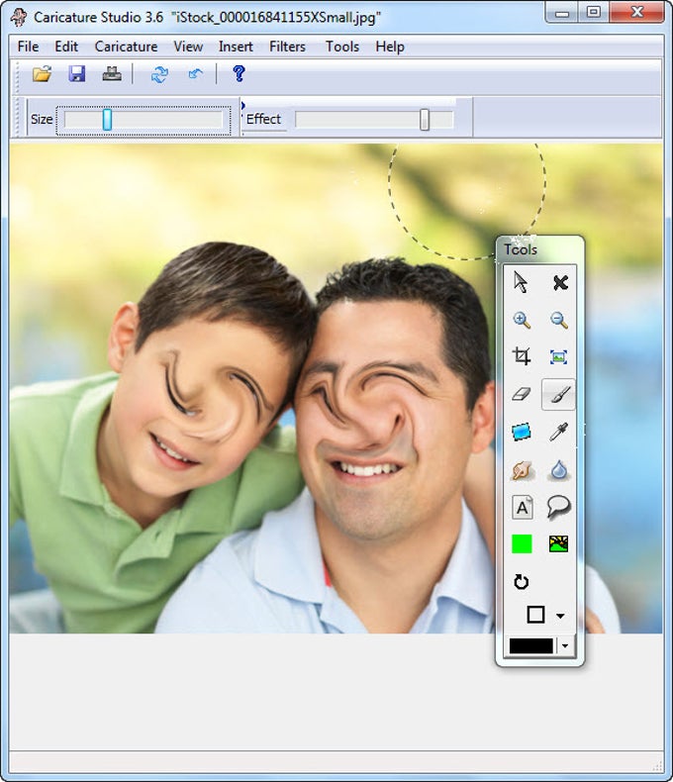
Task: Open the Caricature menu
Action: 126,47
